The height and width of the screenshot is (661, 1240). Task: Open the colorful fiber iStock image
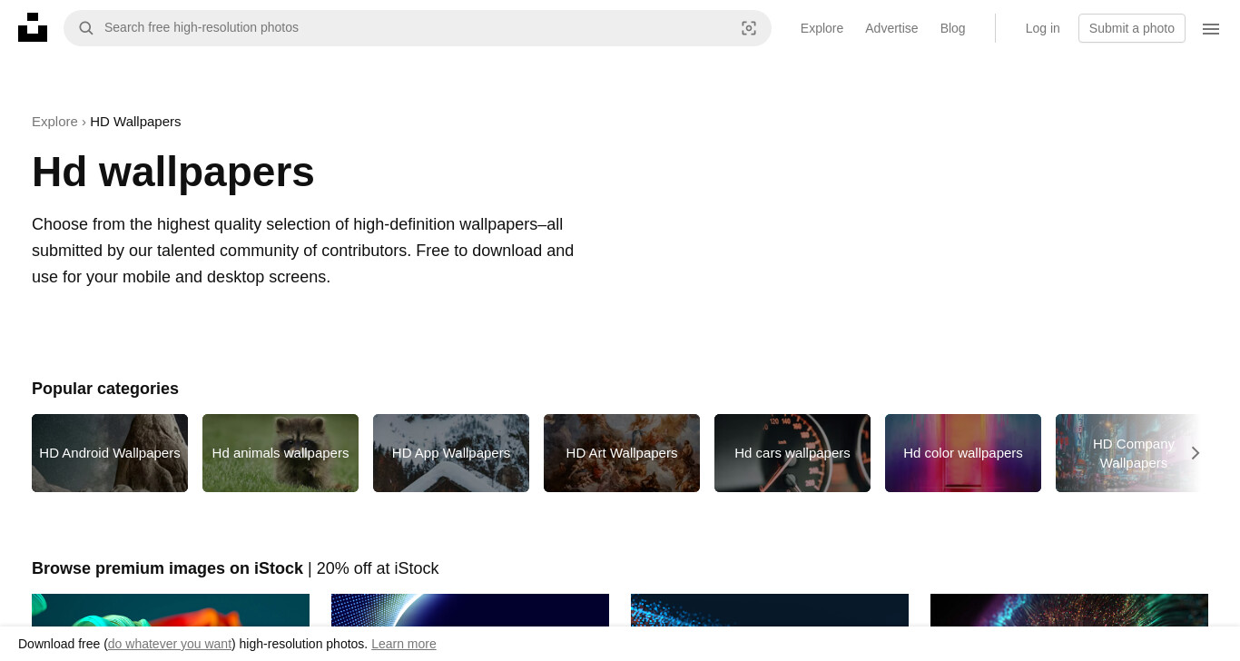(x=1069, y=610)
